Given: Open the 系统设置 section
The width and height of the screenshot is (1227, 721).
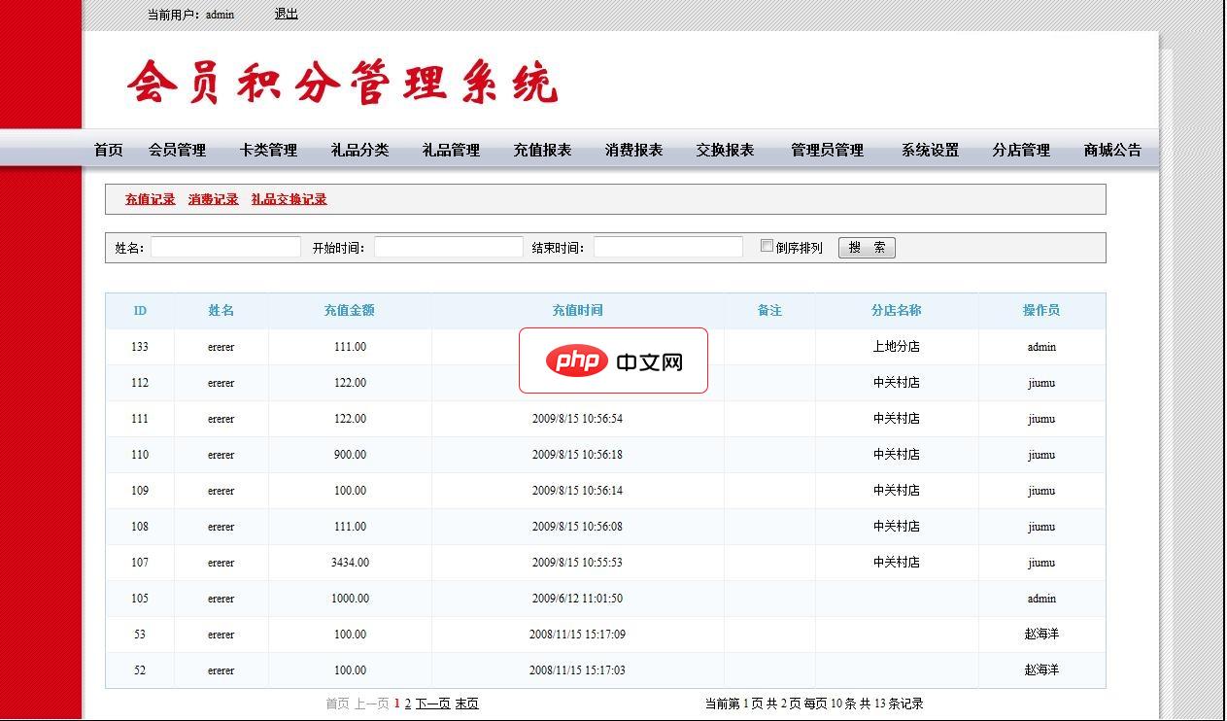Looking at the screenshot, I should (x=929, y=150).
